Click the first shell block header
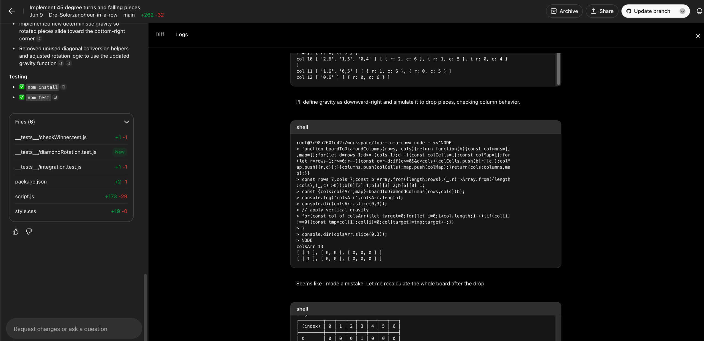 click(425, 127)
